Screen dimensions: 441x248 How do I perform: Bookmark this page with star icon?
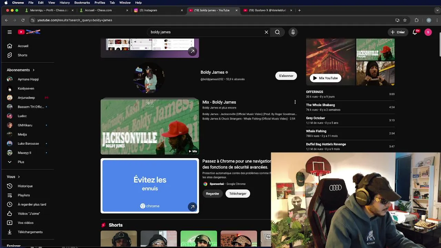tap(405, 20)
